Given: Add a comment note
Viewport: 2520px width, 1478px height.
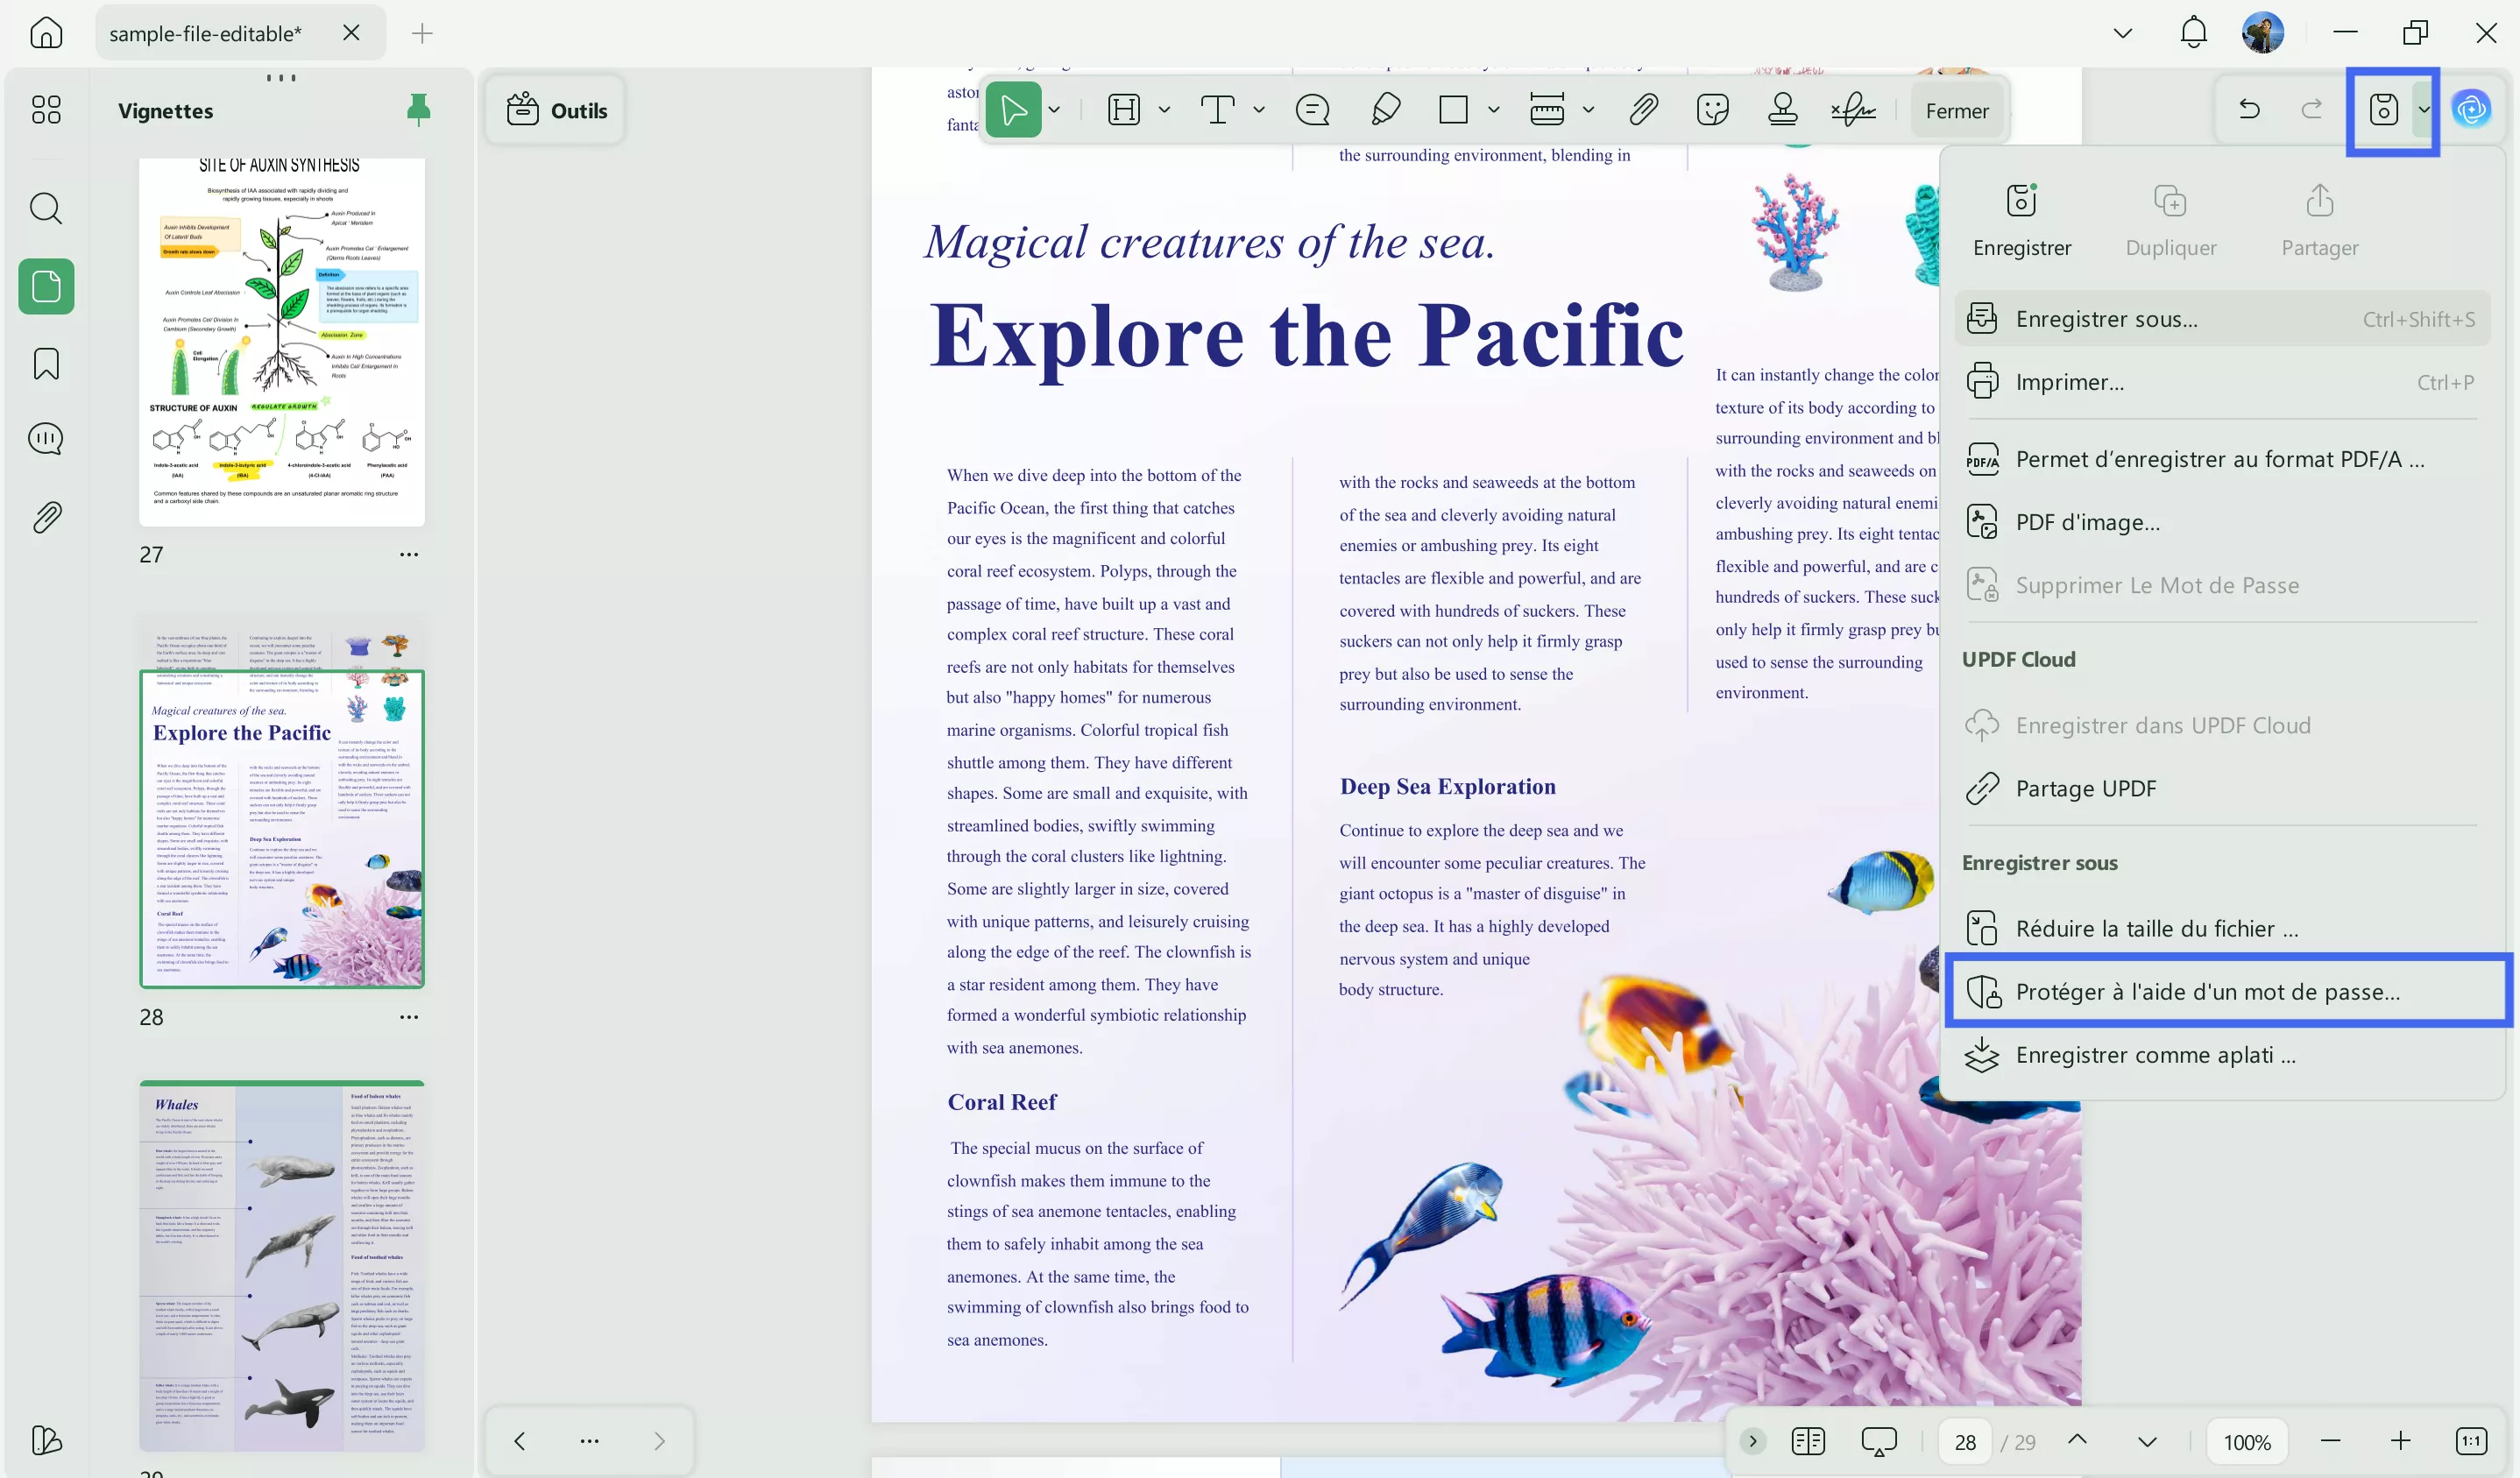Looking at the screenshot, I should point(1312,109).
